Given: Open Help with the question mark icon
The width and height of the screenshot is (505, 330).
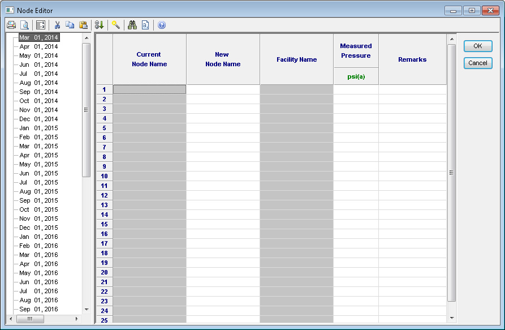Looking at the screenshot, I should [x=162, y=25].
